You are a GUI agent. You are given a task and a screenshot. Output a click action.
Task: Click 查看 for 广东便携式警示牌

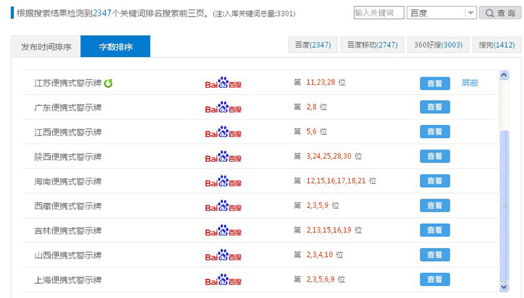pos(435,107)
